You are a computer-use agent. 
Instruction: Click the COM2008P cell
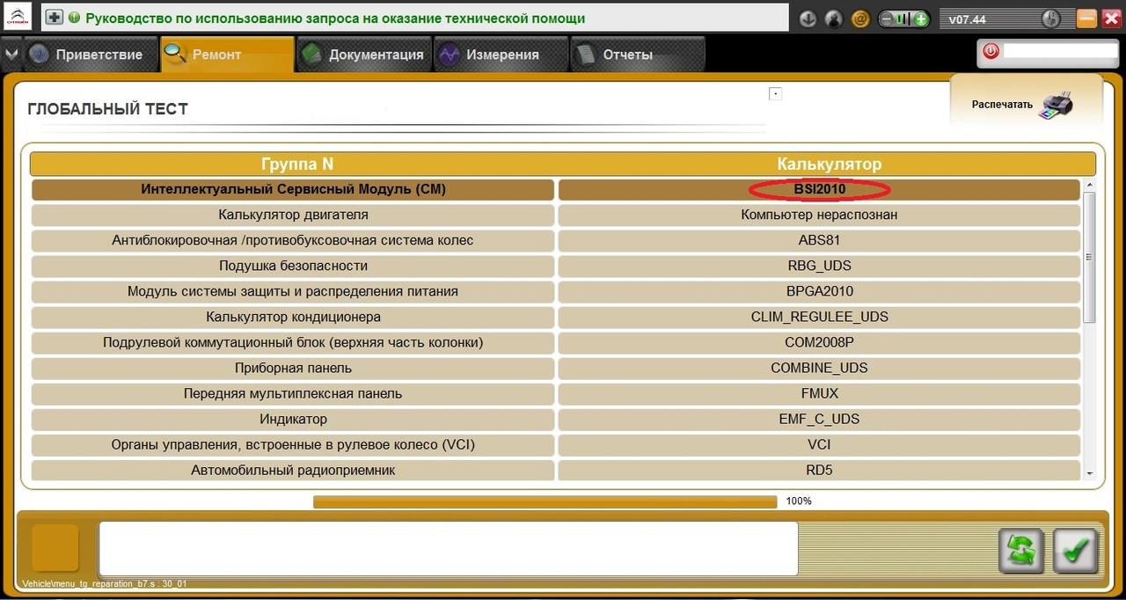[x=819, y=342]
